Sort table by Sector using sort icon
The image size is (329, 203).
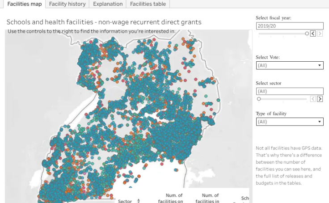(139, 201)
